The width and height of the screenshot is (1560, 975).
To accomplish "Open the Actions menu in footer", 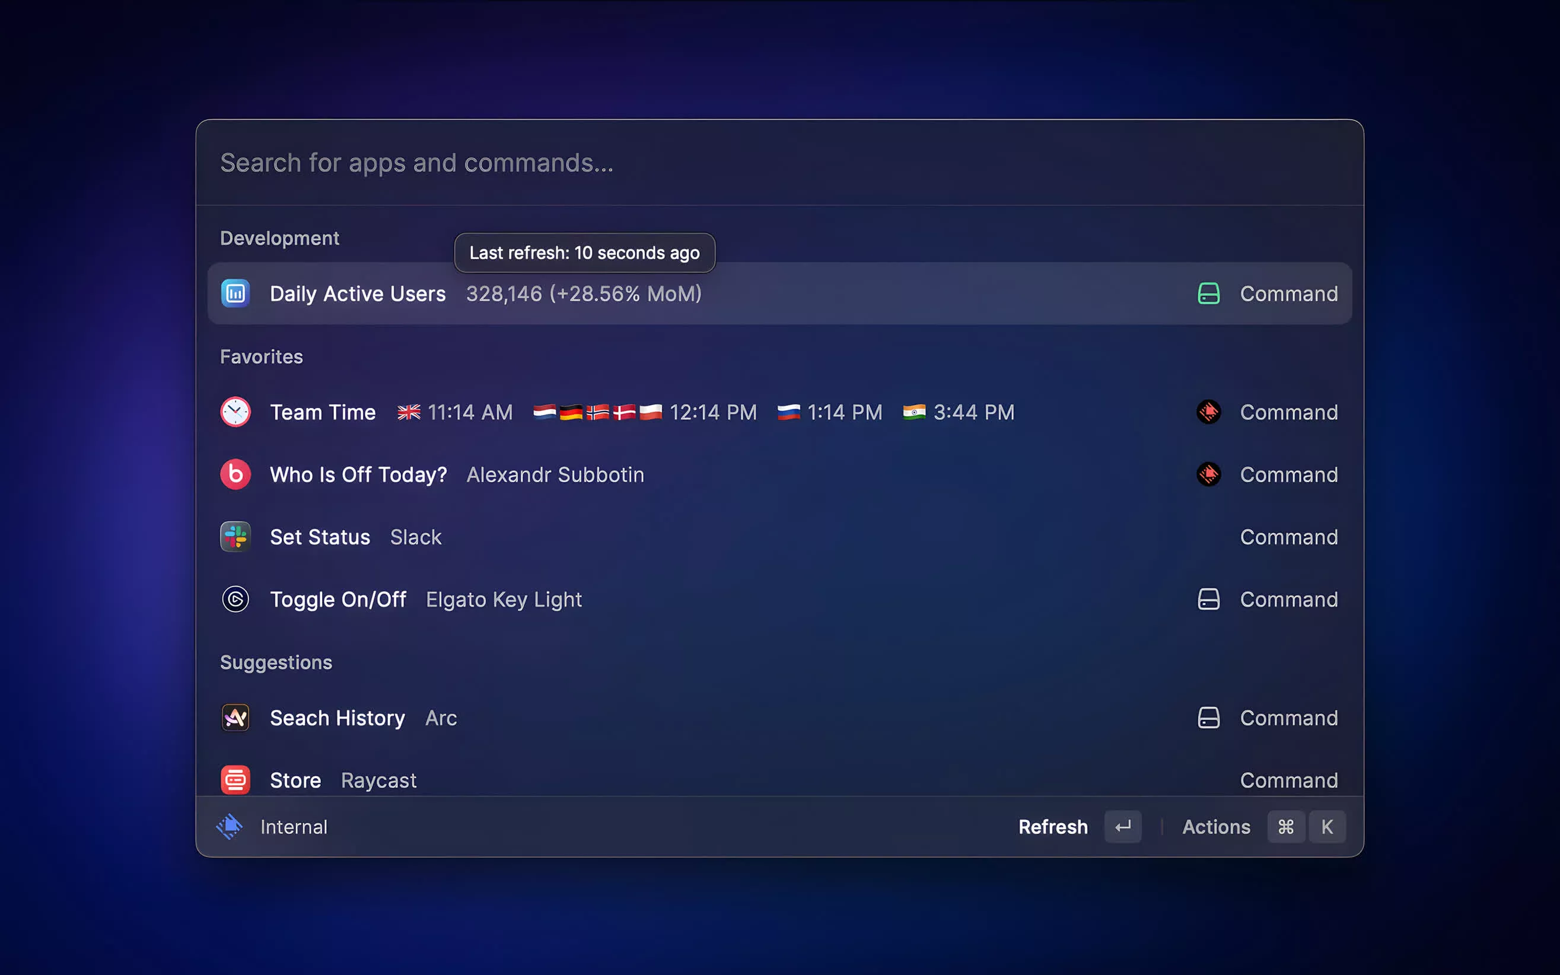I will [1215, 827].
